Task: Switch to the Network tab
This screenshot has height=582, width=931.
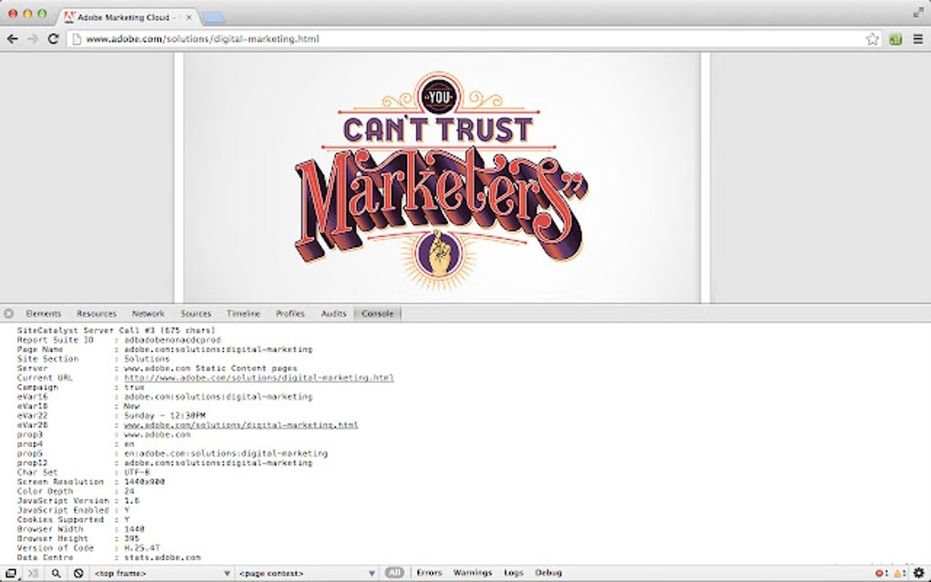Action: [149, 313]
